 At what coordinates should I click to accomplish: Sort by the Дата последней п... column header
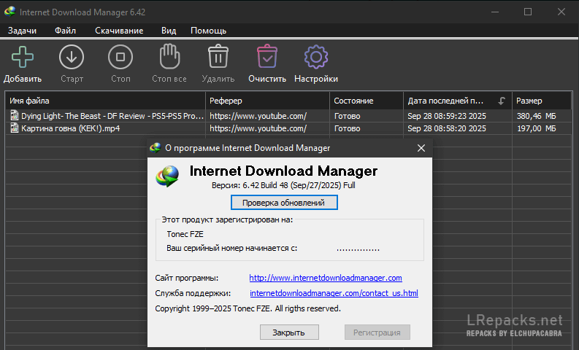click(447, 101)
